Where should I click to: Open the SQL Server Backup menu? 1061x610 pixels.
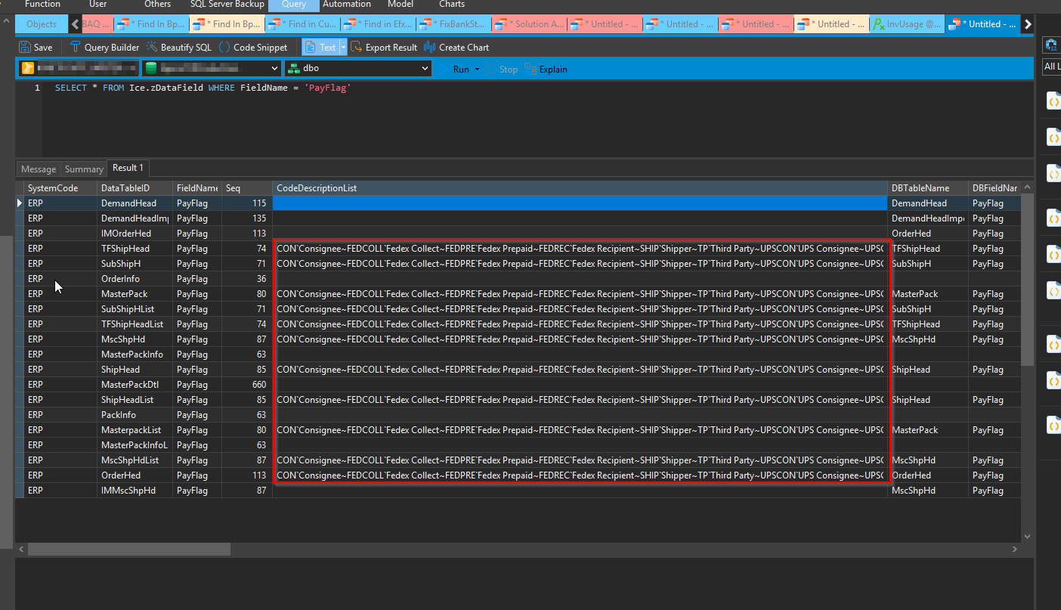227,5
